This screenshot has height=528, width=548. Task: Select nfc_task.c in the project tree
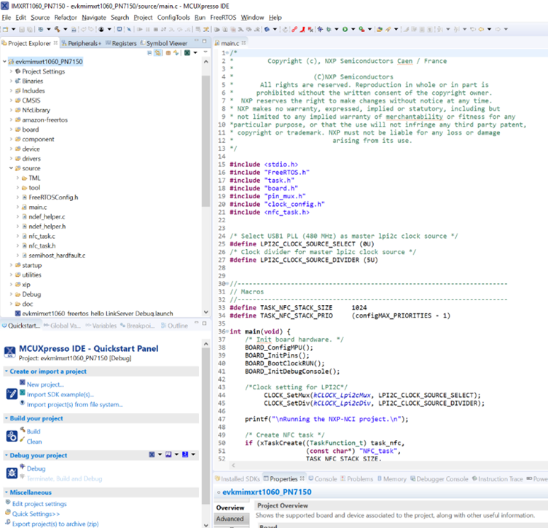pyautogui.click(x=42, y=236)
